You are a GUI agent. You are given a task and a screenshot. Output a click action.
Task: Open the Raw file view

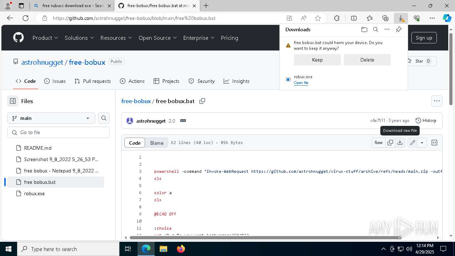pos(379,143)
